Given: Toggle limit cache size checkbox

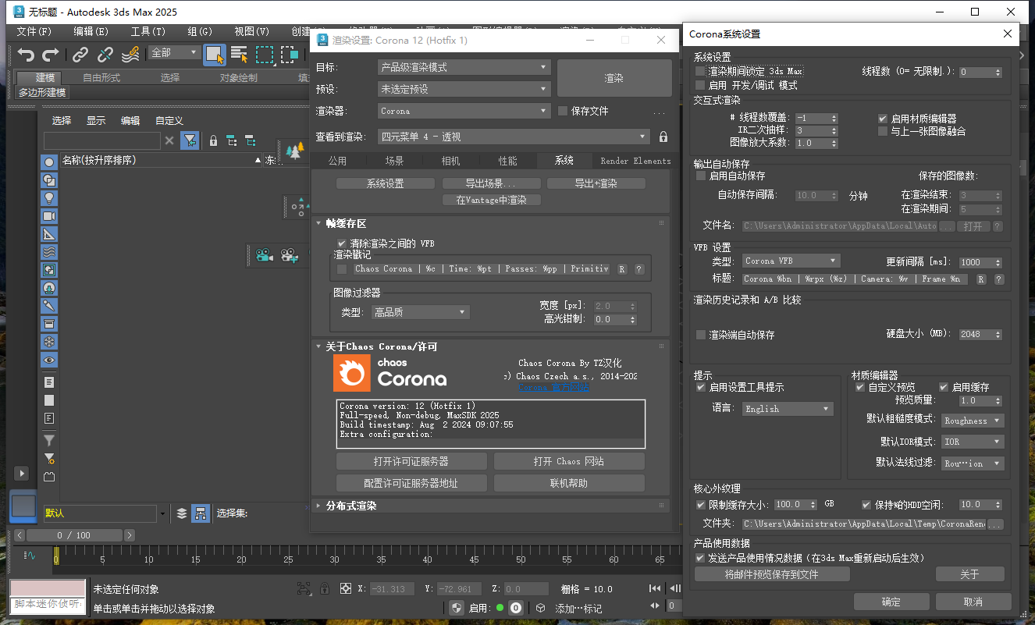Looking at the screenshot, I should coord(700,505).
